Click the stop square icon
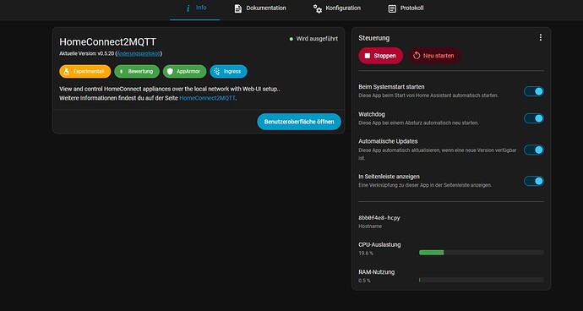This screenshot has width=583, height=311. (x=368, y=56)
